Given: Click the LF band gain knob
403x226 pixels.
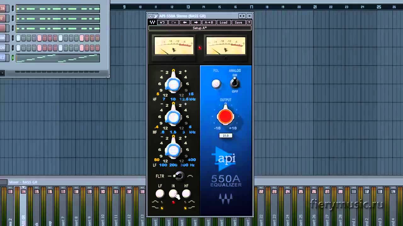Looking at the screenshot, I should 173,150.
